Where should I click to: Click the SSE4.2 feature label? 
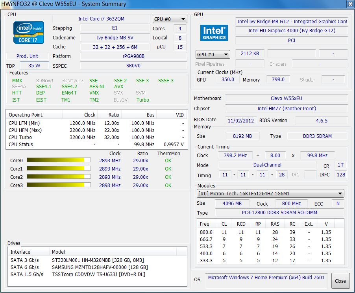(x=69, y=87)
